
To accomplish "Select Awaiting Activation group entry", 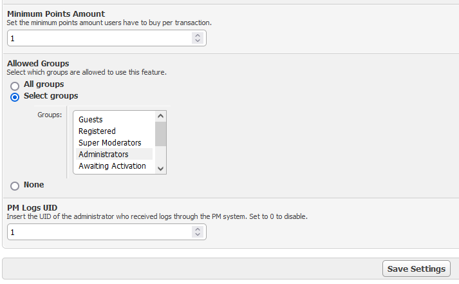I will (x=112, y=166).
